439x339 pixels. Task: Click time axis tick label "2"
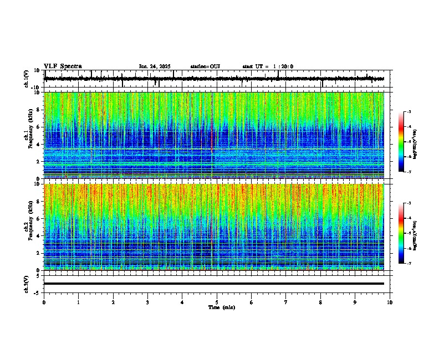[113, 302]
